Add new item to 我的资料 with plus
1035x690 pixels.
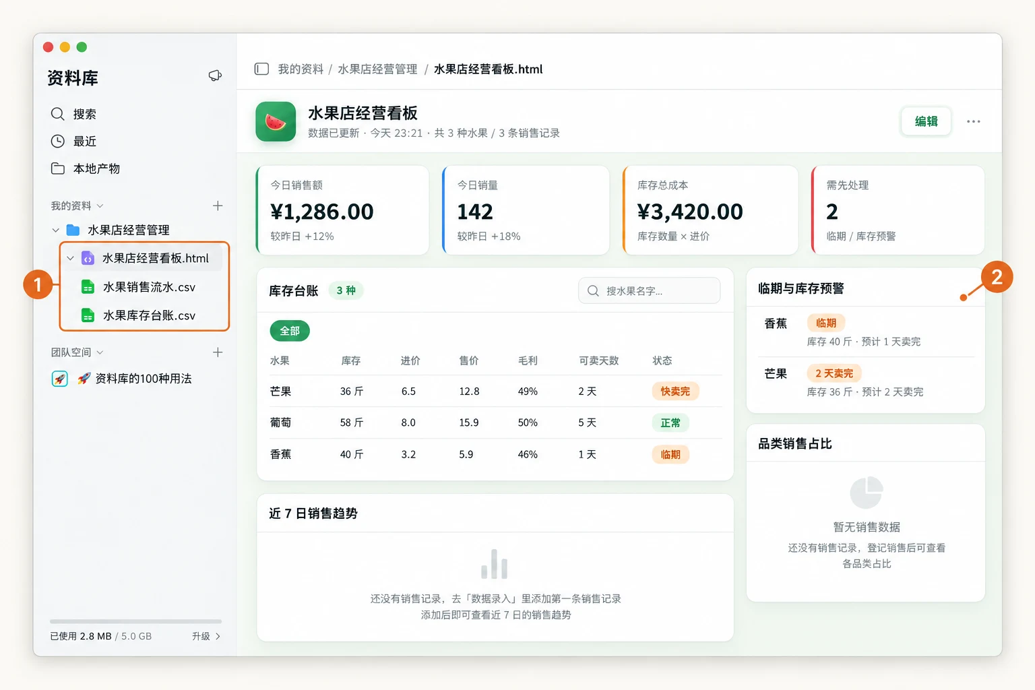tap(218, 206)
